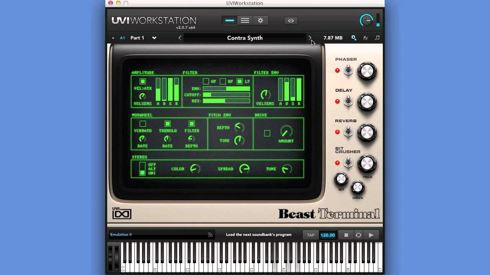Open Part 1 dropdown chevron
The height and width of the screenshot is (275, 490).
coord(154,38)
